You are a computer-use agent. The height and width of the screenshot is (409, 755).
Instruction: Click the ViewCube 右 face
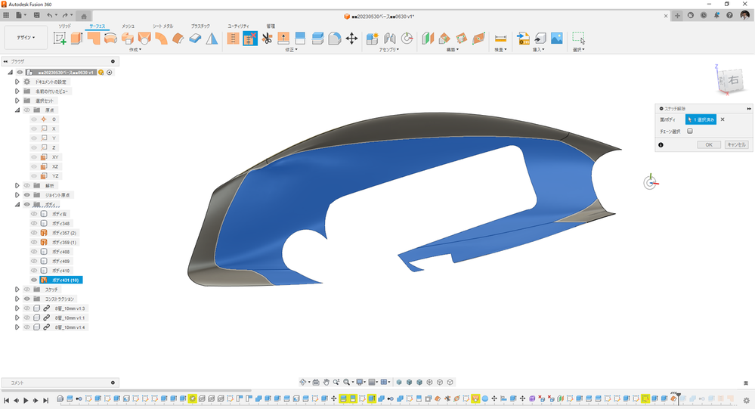tap(732, 80)
